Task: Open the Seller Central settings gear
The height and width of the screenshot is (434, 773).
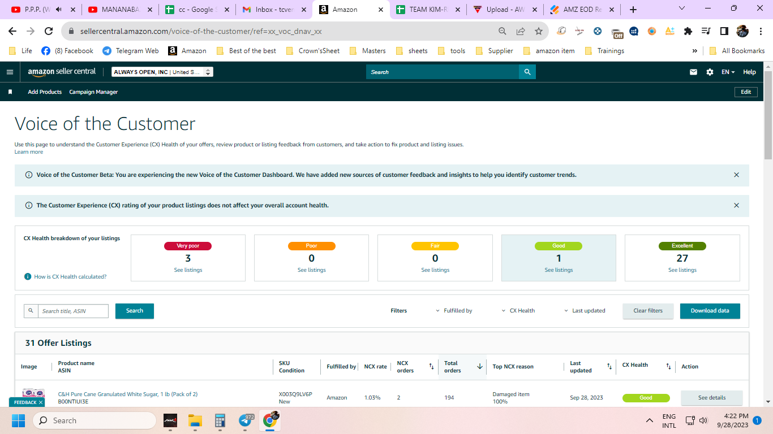Action: point(710,72)
